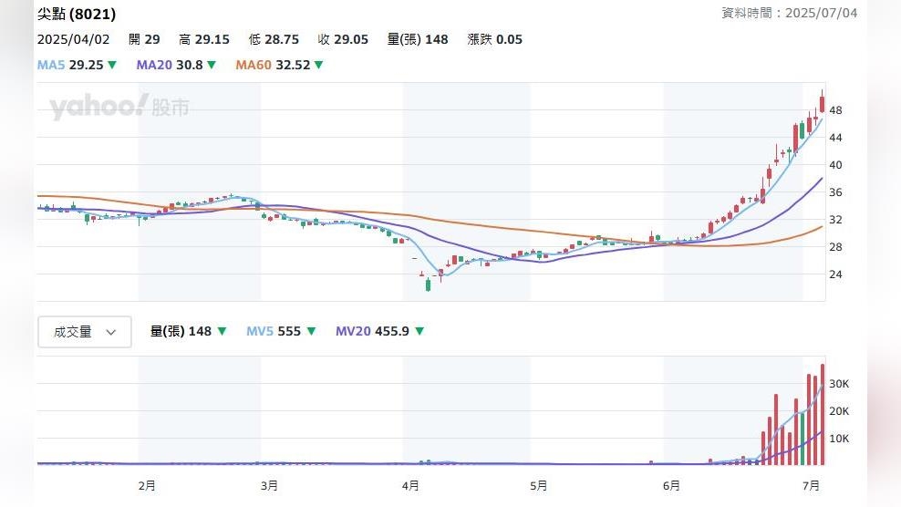
Task: Click the 4月 time axis label
Action: pos(410,486)
